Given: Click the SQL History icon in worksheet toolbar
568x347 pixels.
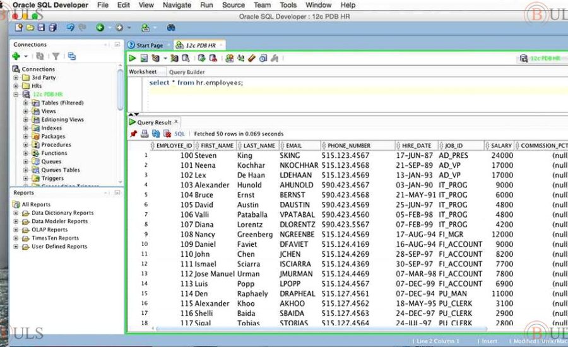Looking at the screenshot, I should coord(263,58).
